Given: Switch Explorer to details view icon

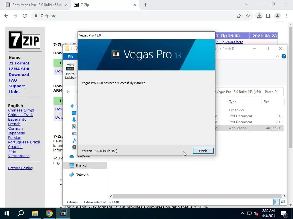Looking at the screenshot, I should tap(277, 202).
